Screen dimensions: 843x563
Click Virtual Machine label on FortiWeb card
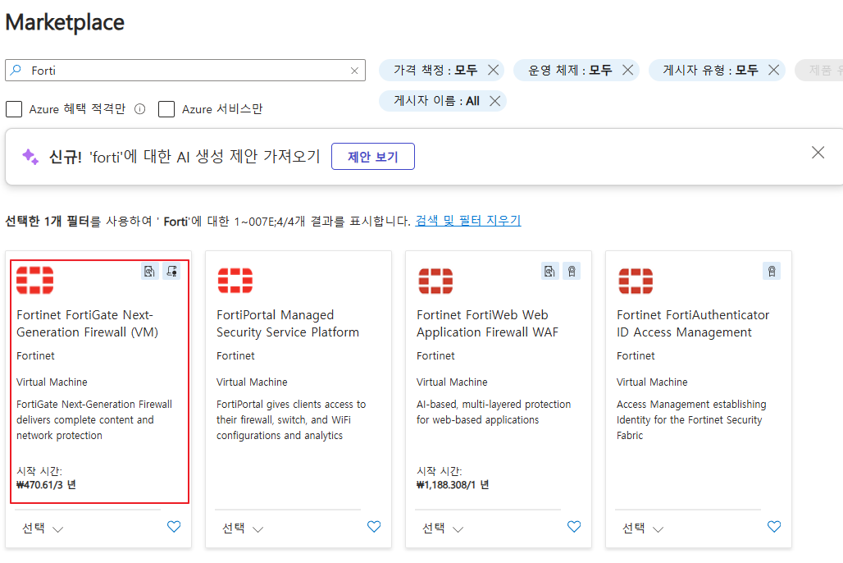(452, 382)
